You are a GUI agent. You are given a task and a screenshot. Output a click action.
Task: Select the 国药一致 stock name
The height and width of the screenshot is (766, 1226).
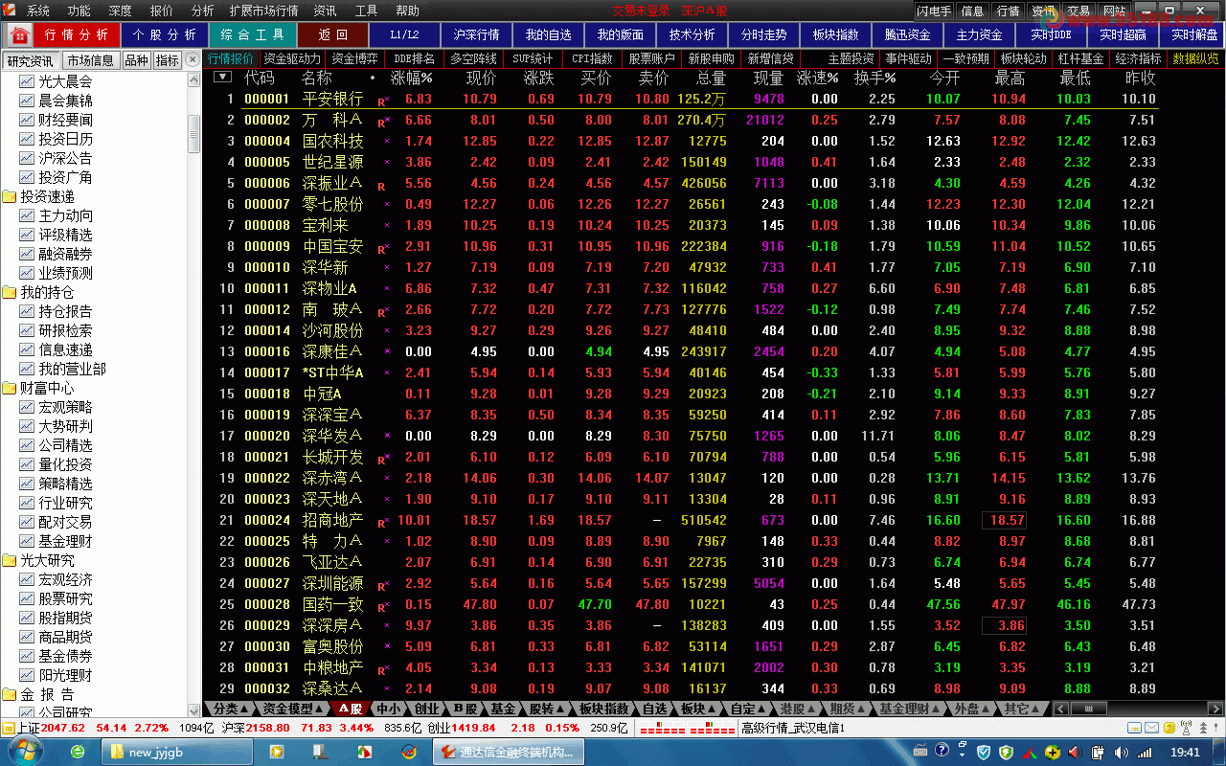coord(332,605)
